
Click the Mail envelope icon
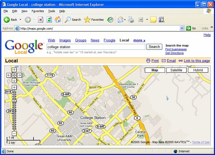point(120,20)
